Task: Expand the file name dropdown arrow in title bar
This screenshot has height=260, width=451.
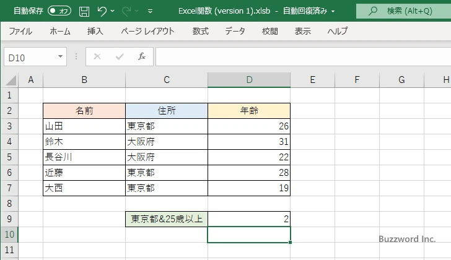Action: 333,12
